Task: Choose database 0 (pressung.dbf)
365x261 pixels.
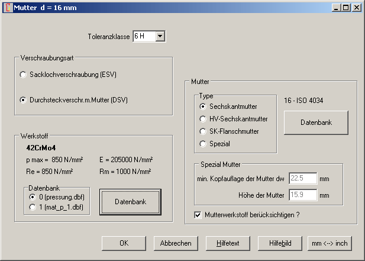Action: 33,196
